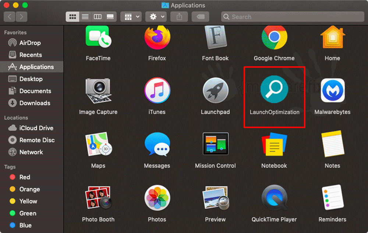The height and width of the screenshot is (233, 368).
Task: Select the Home app icon
Action: point(333,37)
